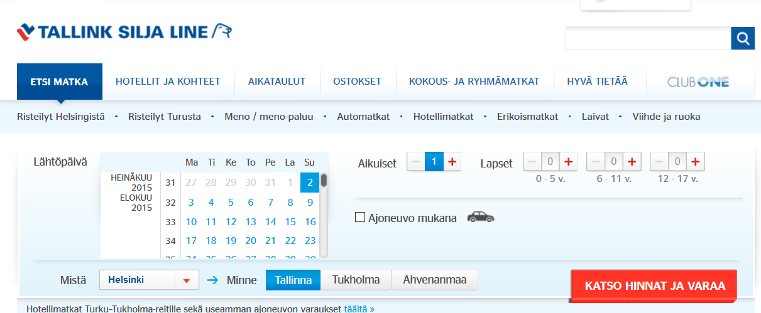Click the blue arrow between Mistä and Minne
Viewport: 761px width, 313px height.
tap(212, 280)
